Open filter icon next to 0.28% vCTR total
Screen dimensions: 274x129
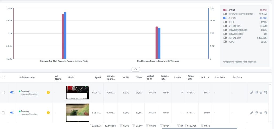(121, 126)
